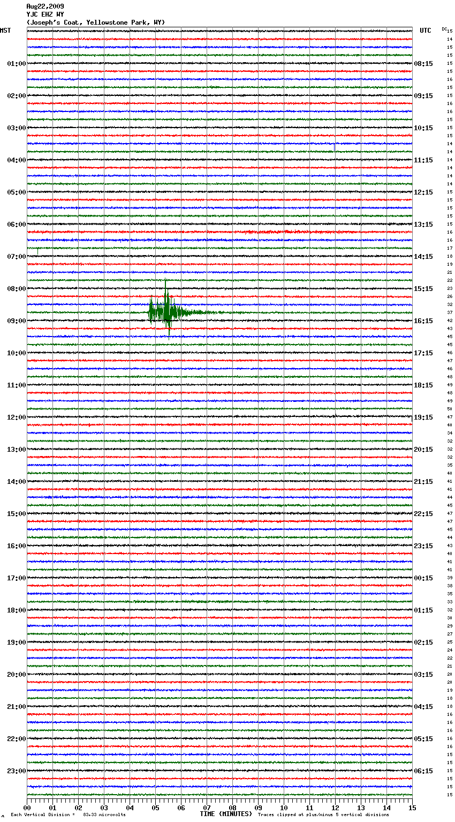This screenshot has height=822, width=455.
Task: Click the UTC 15:15 row label
Action: (423, 289)
